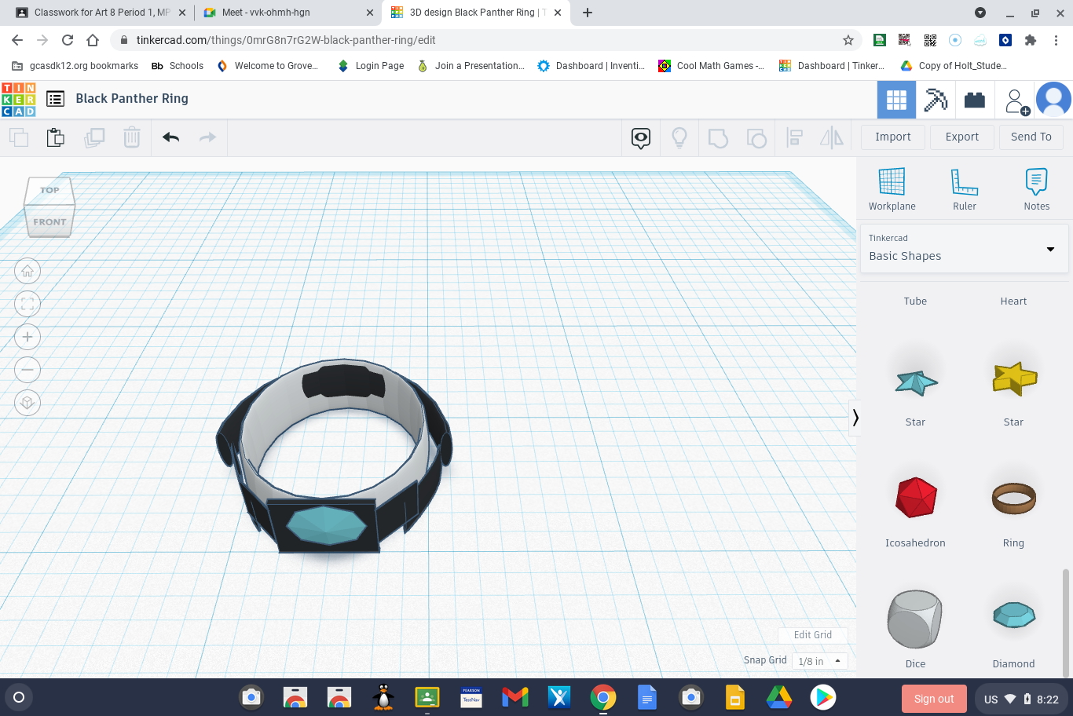Viewport: 1073px width, 716px height.
Task: Open the Notes tool
Action: (x=1037, y=189)
